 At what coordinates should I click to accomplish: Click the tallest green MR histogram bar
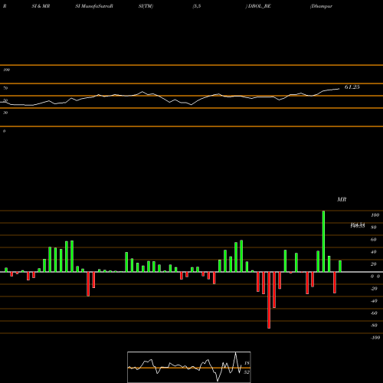tap(323, 241)
